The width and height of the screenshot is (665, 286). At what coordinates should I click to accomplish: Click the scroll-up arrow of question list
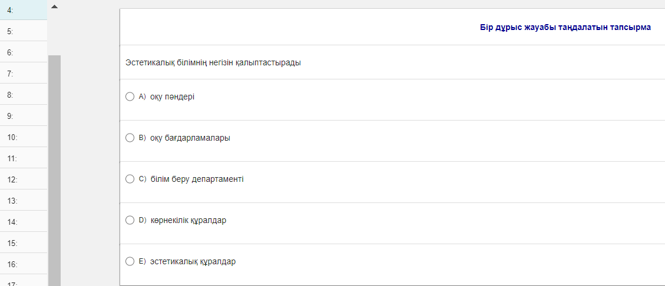(54, 6)
